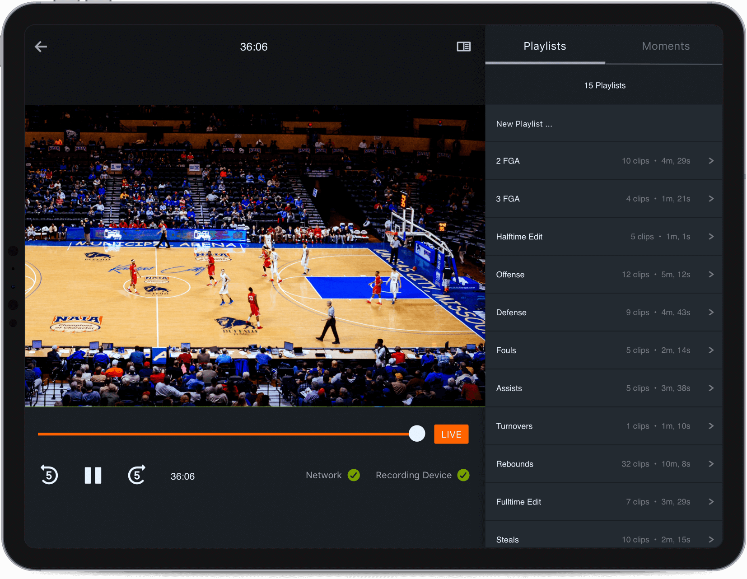Click the arrow icon on Assists playlist
Screen dimensions: 747x579
point(710,388)
